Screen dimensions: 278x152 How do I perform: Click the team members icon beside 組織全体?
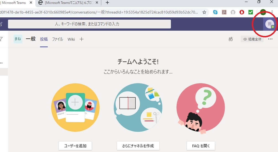pos(231,39)
